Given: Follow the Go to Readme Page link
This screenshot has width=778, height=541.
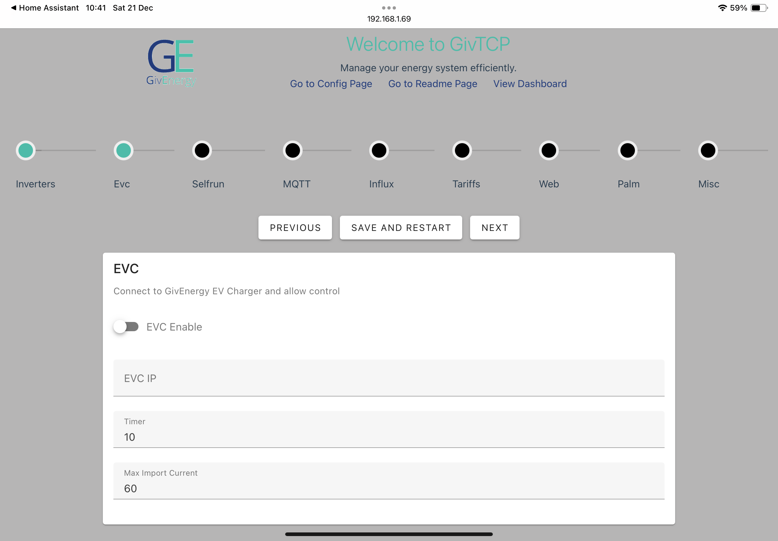Looking at the screenshot, I should [x=433, y=84].
